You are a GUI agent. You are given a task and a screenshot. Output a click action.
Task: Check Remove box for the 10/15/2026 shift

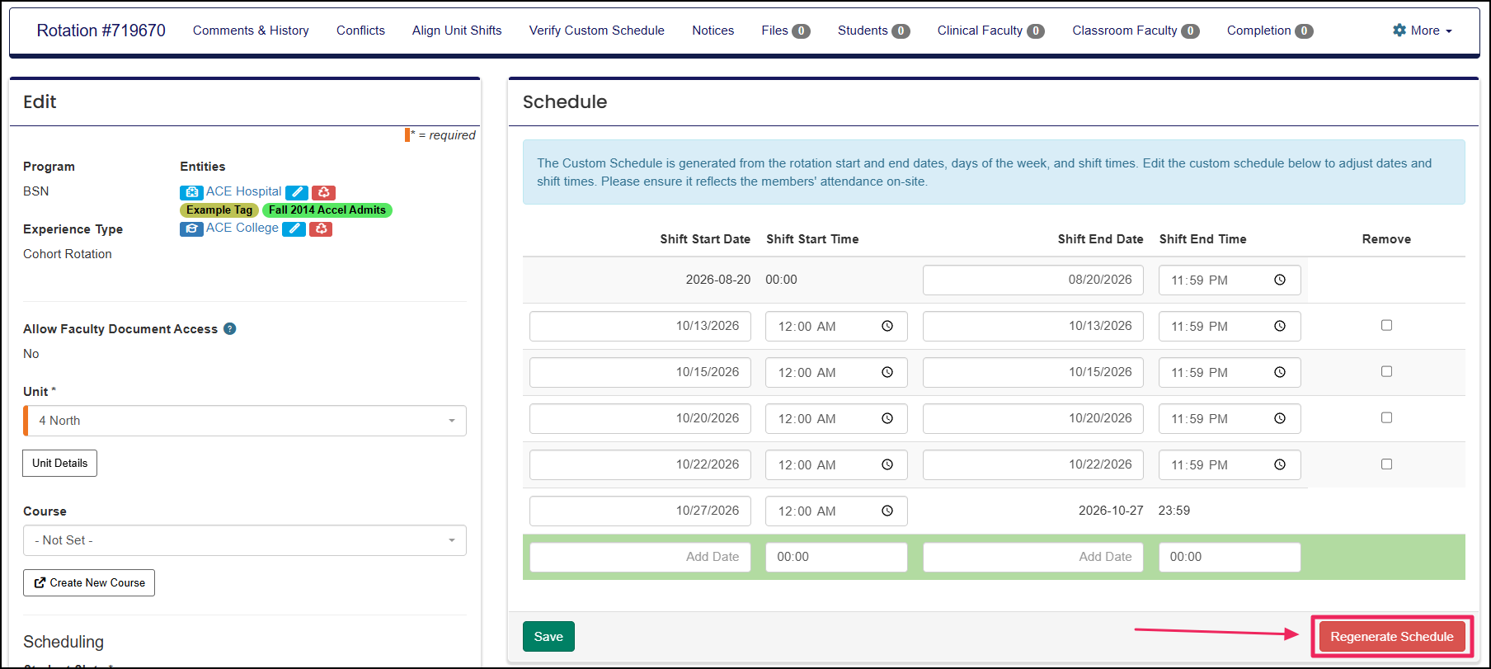1386,371
